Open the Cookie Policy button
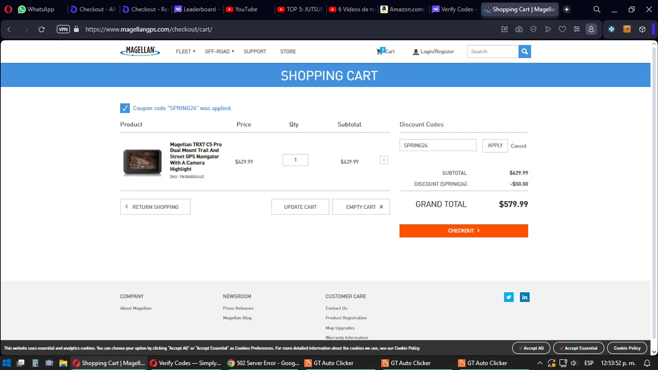This screenshot has width=658, height=370. [x=627, y=348]
